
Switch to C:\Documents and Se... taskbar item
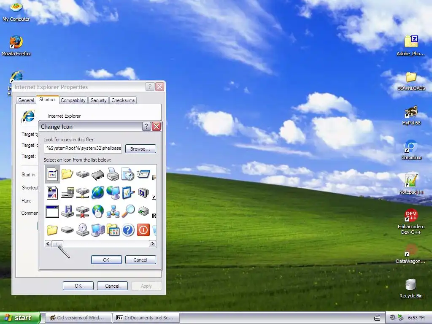(146, 318)
